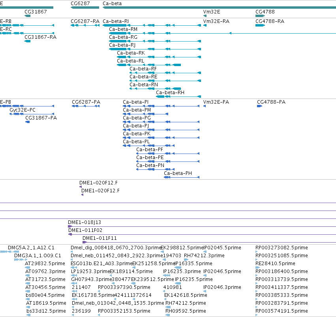This screenshot has width=336, height=317.
Task: Click the CG31867-RA transcript label
Action: point(41,37)
